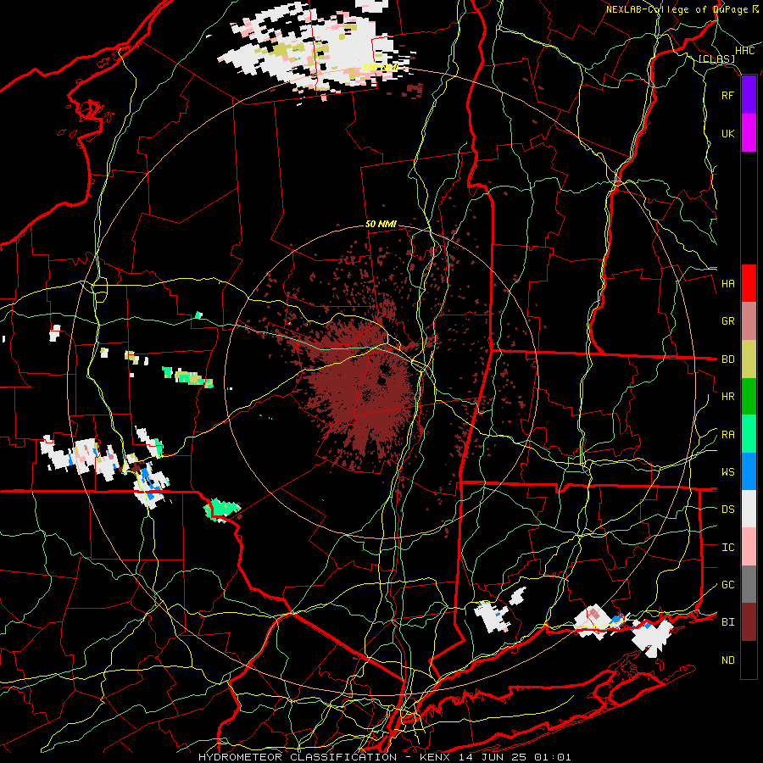
Task: Click the [CLAS] units label
Action: [x=716, y=58]
